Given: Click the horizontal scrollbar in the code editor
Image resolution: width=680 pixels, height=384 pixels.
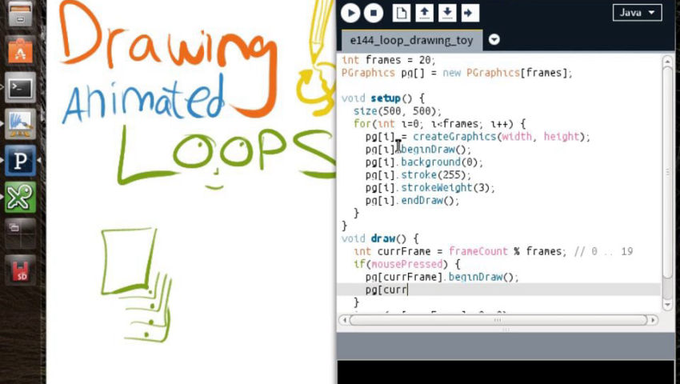Looking at the screenshot, I should pos(496,320).
